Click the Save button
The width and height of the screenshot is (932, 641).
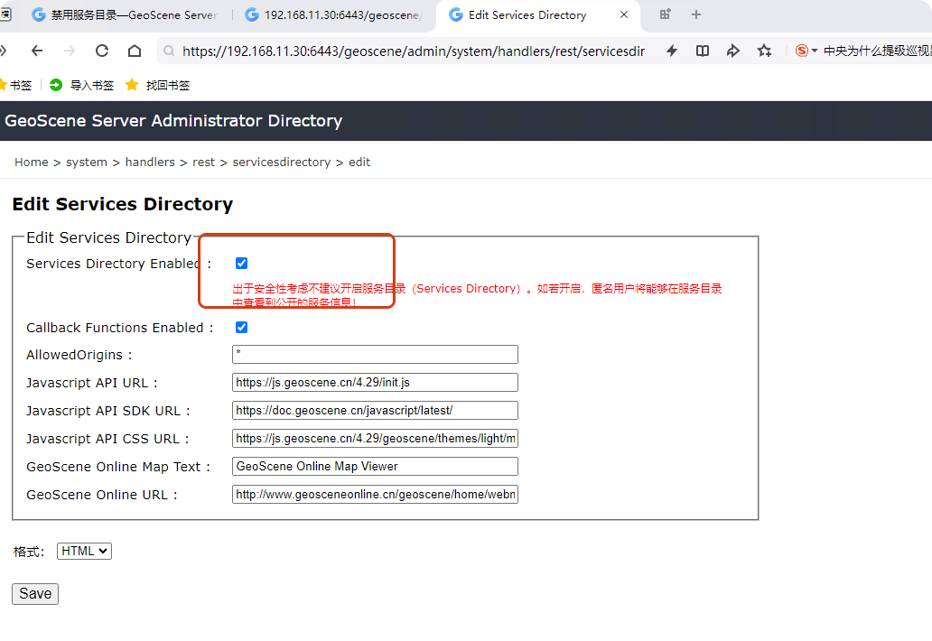(35, 594)
